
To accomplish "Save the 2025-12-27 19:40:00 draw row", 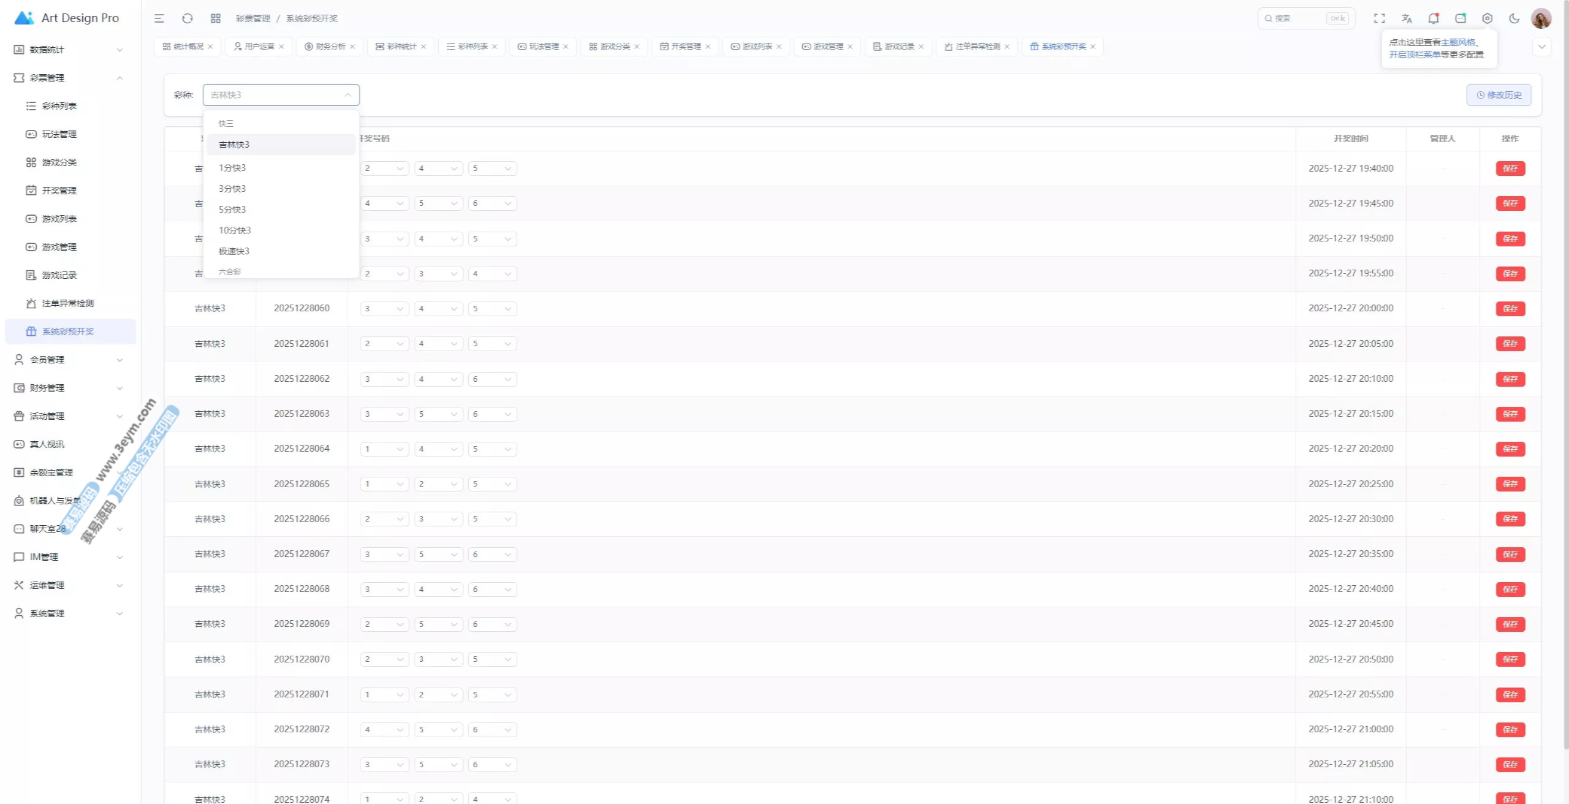I will 1510,169.
